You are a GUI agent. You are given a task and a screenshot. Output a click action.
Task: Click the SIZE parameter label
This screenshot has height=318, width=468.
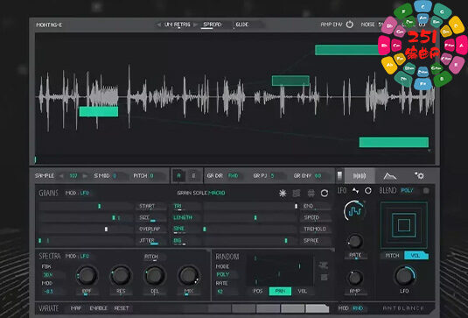coord(144,217)
